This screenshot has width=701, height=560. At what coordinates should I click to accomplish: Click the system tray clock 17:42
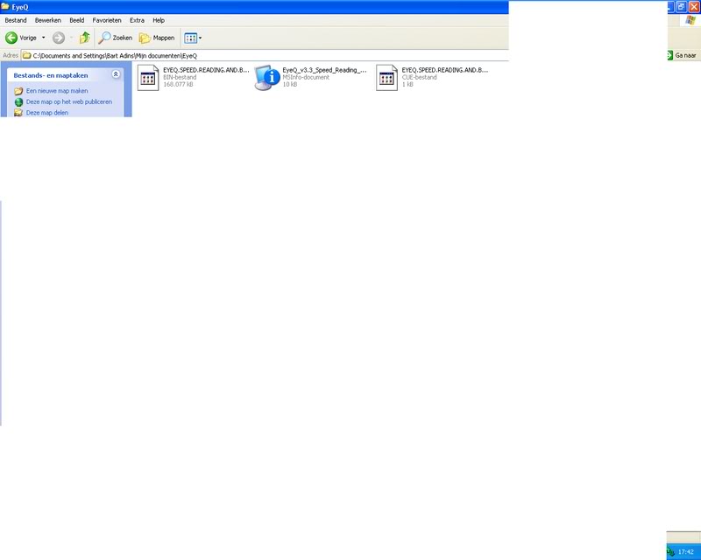(686, 551)
